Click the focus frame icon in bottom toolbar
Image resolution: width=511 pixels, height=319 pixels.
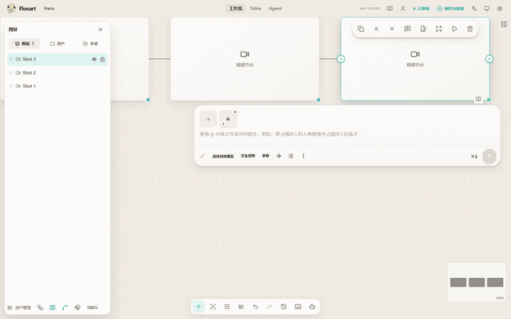point(213,307)
